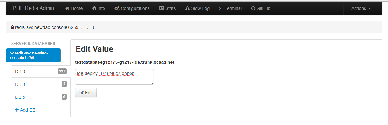This screenshot has width=388, height=125.
Task: Click the DB 0 breadcrumb link
Action: (90, 28)
